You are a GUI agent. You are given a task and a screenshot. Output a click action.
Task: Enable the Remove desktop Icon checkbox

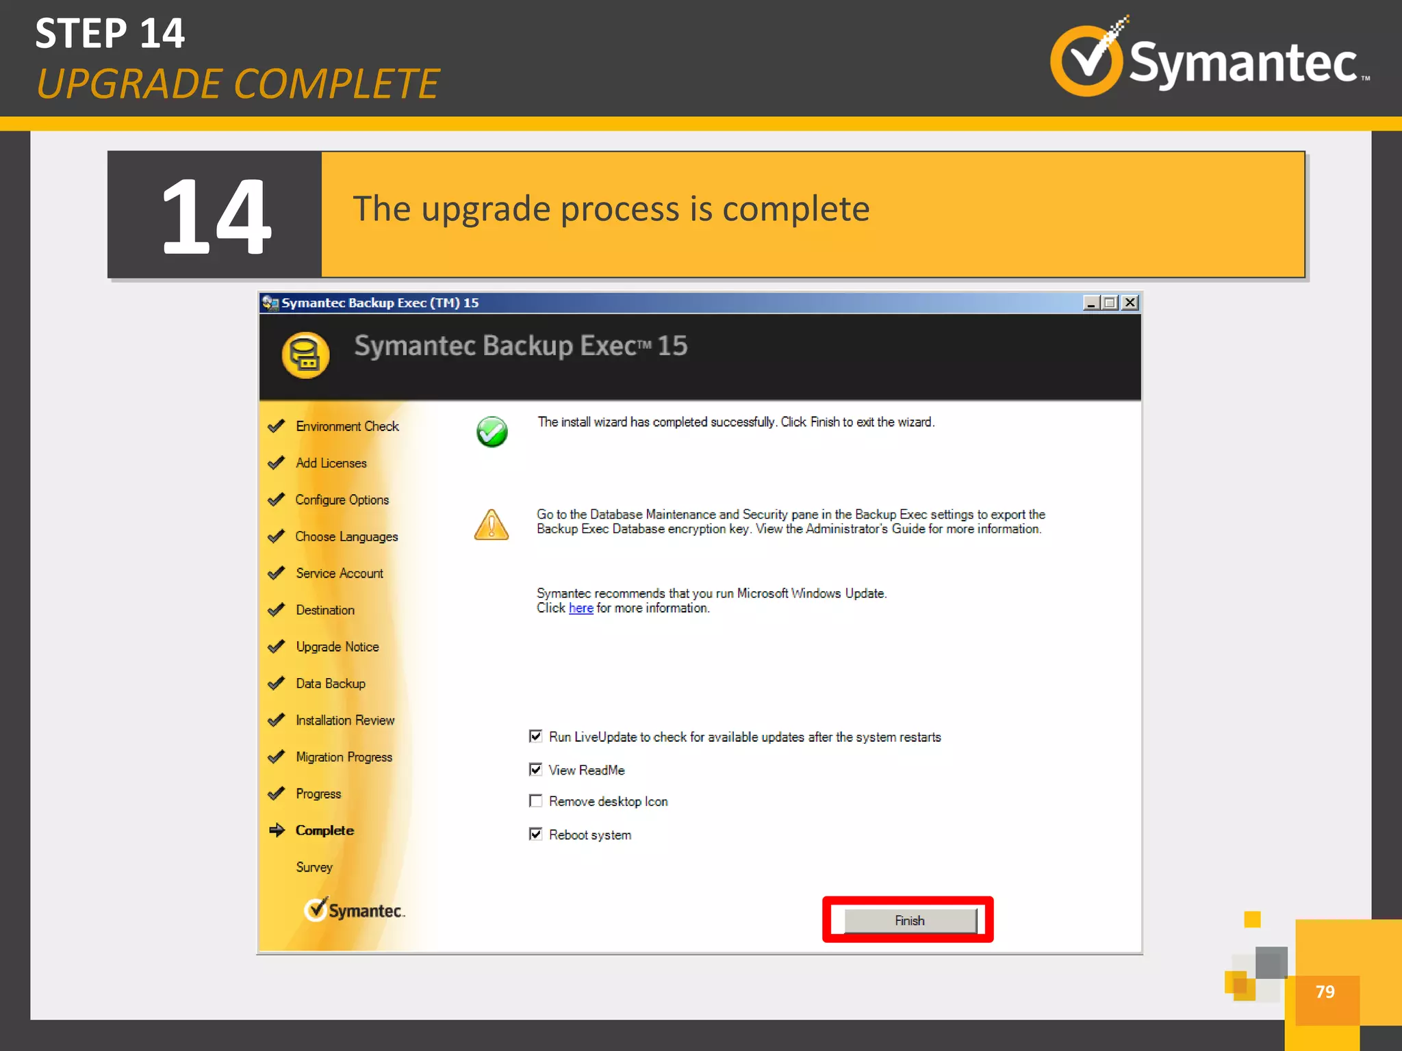tap(535, 801)
